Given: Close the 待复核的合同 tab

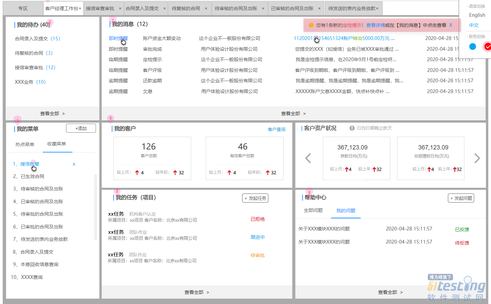Looking at the screenshot, I should tap(206, 8).
